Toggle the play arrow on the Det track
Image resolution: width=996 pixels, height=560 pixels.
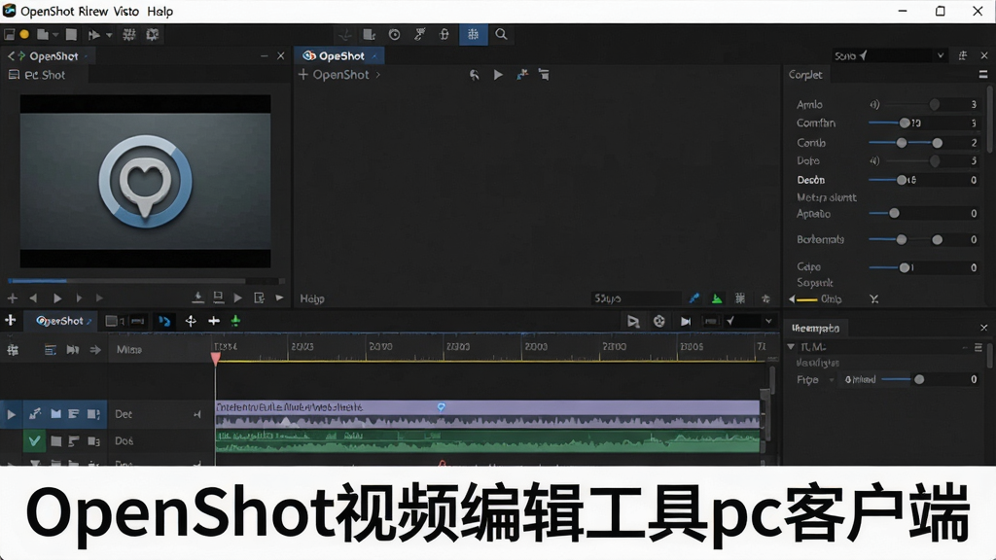[x=11, y=414]
